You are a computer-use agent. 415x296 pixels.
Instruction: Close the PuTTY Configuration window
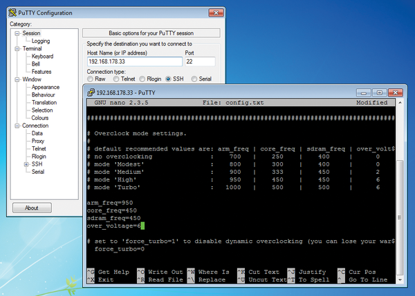coord(216,12)
